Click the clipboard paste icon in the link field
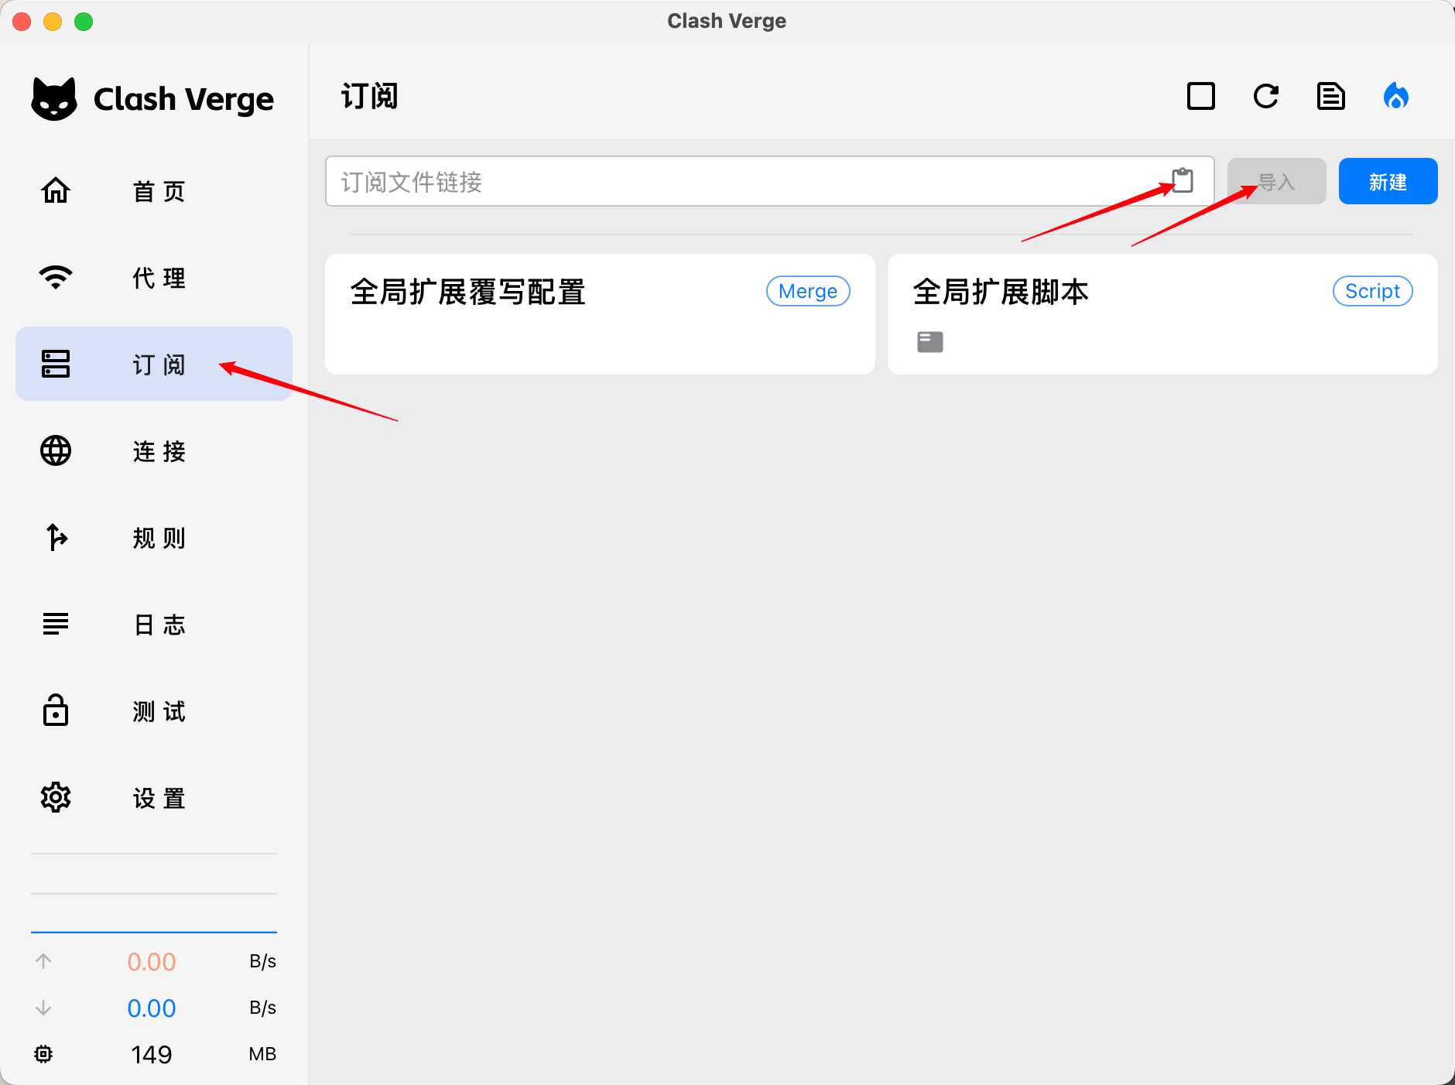 [x=1183, y=180]
